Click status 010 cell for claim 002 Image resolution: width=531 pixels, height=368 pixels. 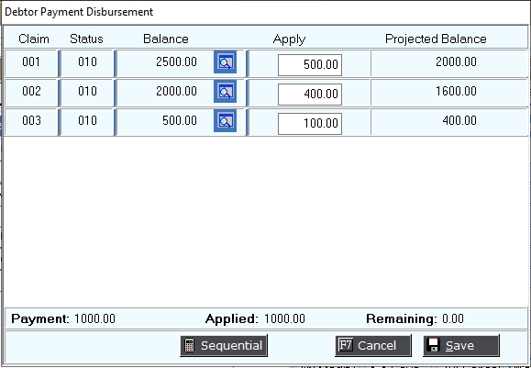click(x=87, y=92)
